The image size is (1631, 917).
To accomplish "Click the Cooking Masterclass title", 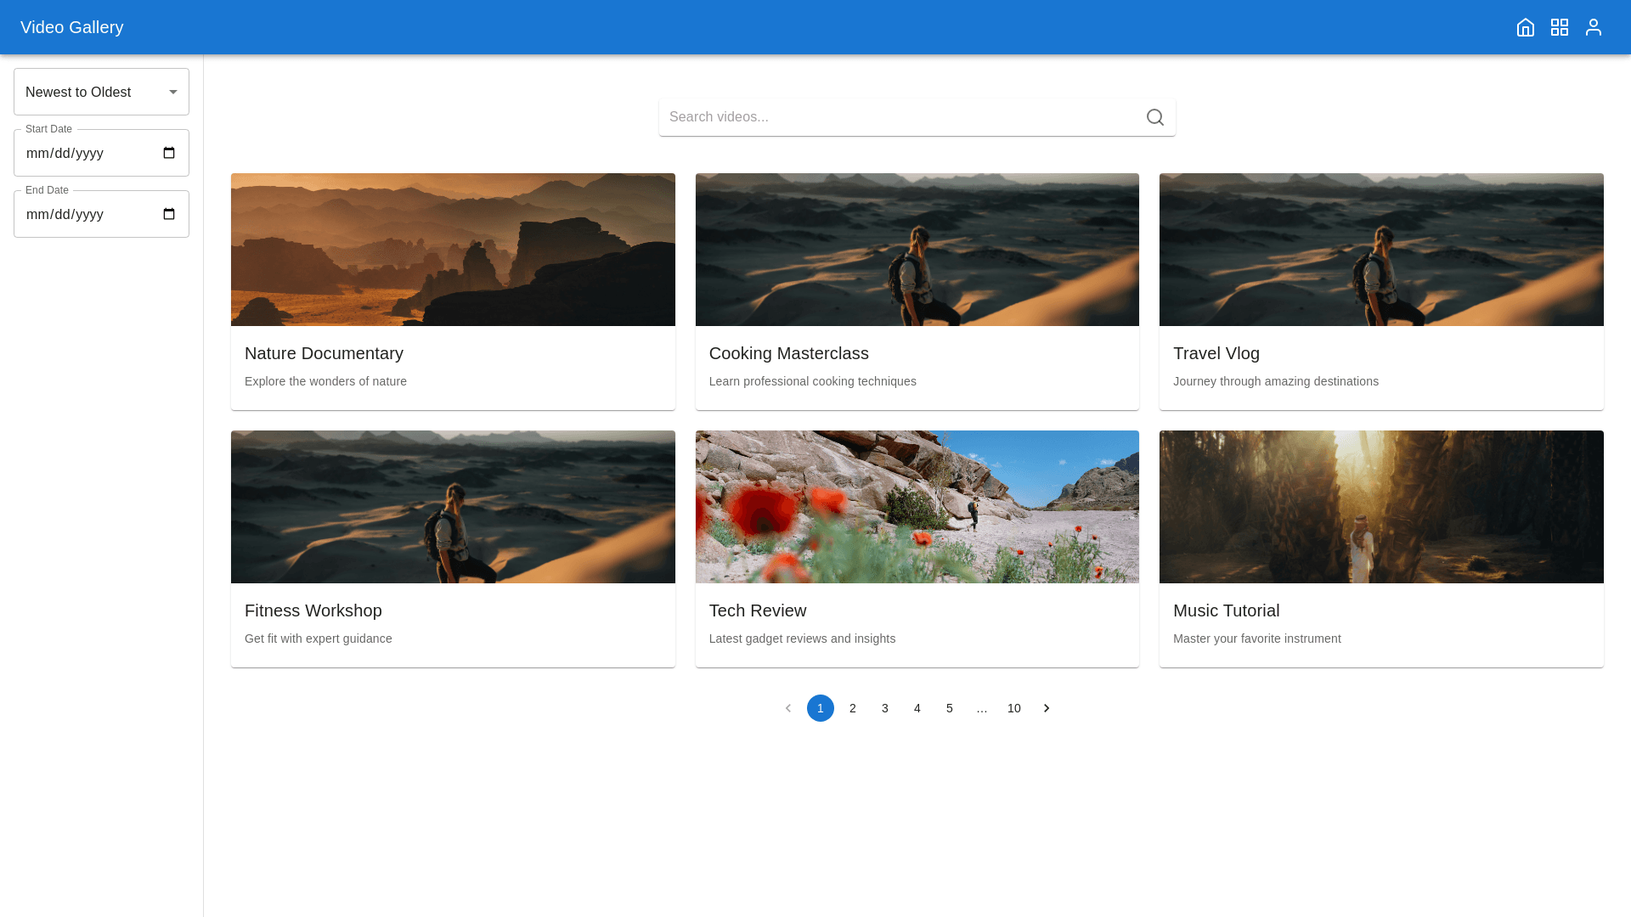I will [788, 353].
